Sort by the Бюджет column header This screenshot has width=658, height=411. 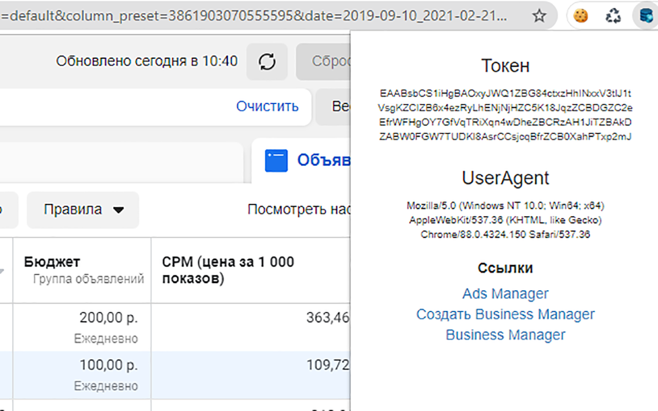pos(52,262)
